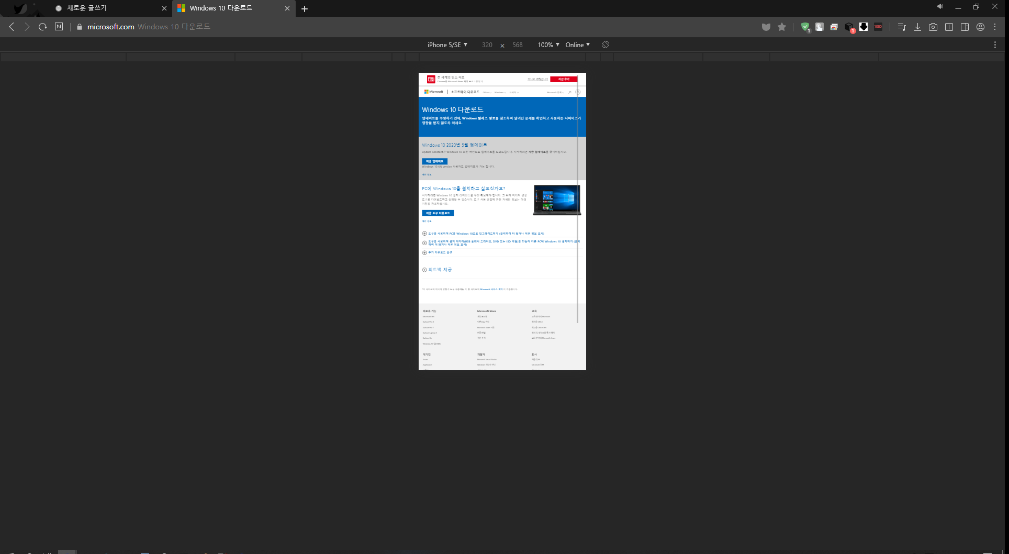Click the Windows 10 laptop image
The width and height of the screenshot is (1009, 554).
click(x=557, y=200)
